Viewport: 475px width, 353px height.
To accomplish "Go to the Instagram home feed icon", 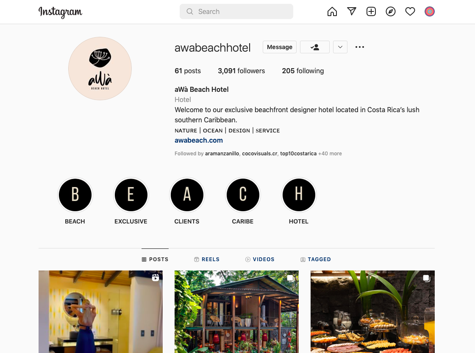I will [x=332, y=11].
